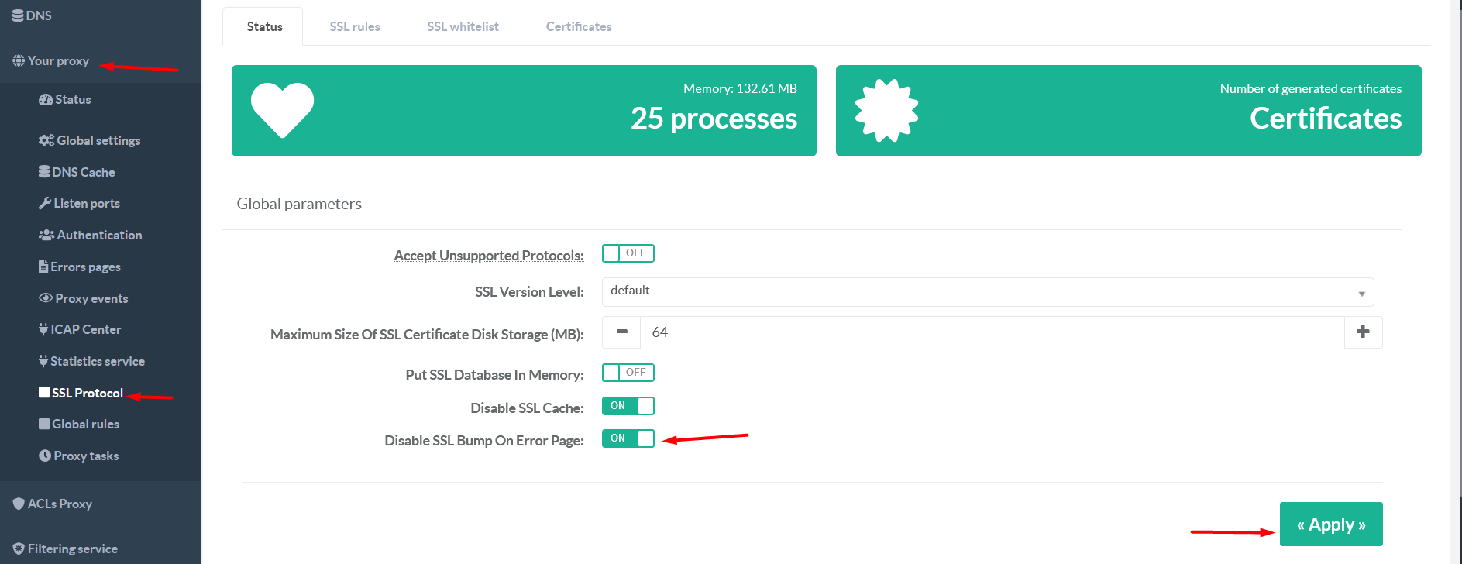Click the certificate badge icon
This screenshot has height=564, width=1462.
pos(886,110)
